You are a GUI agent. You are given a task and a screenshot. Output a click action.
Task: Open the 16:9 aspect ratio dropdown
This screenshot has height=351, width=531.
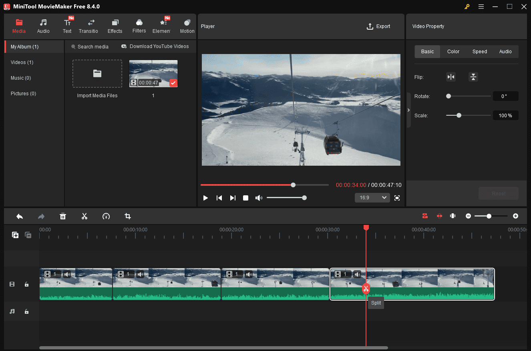pos(372,197)
